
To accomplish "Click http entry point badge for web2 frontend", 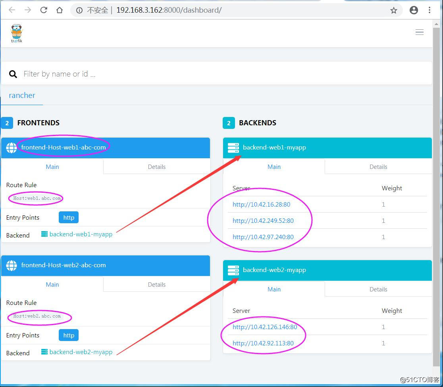I will coord(69,335).
